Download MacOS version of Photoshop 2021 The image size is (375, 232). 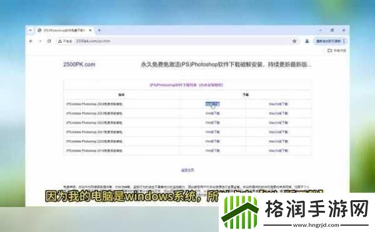tap(278, 132)
